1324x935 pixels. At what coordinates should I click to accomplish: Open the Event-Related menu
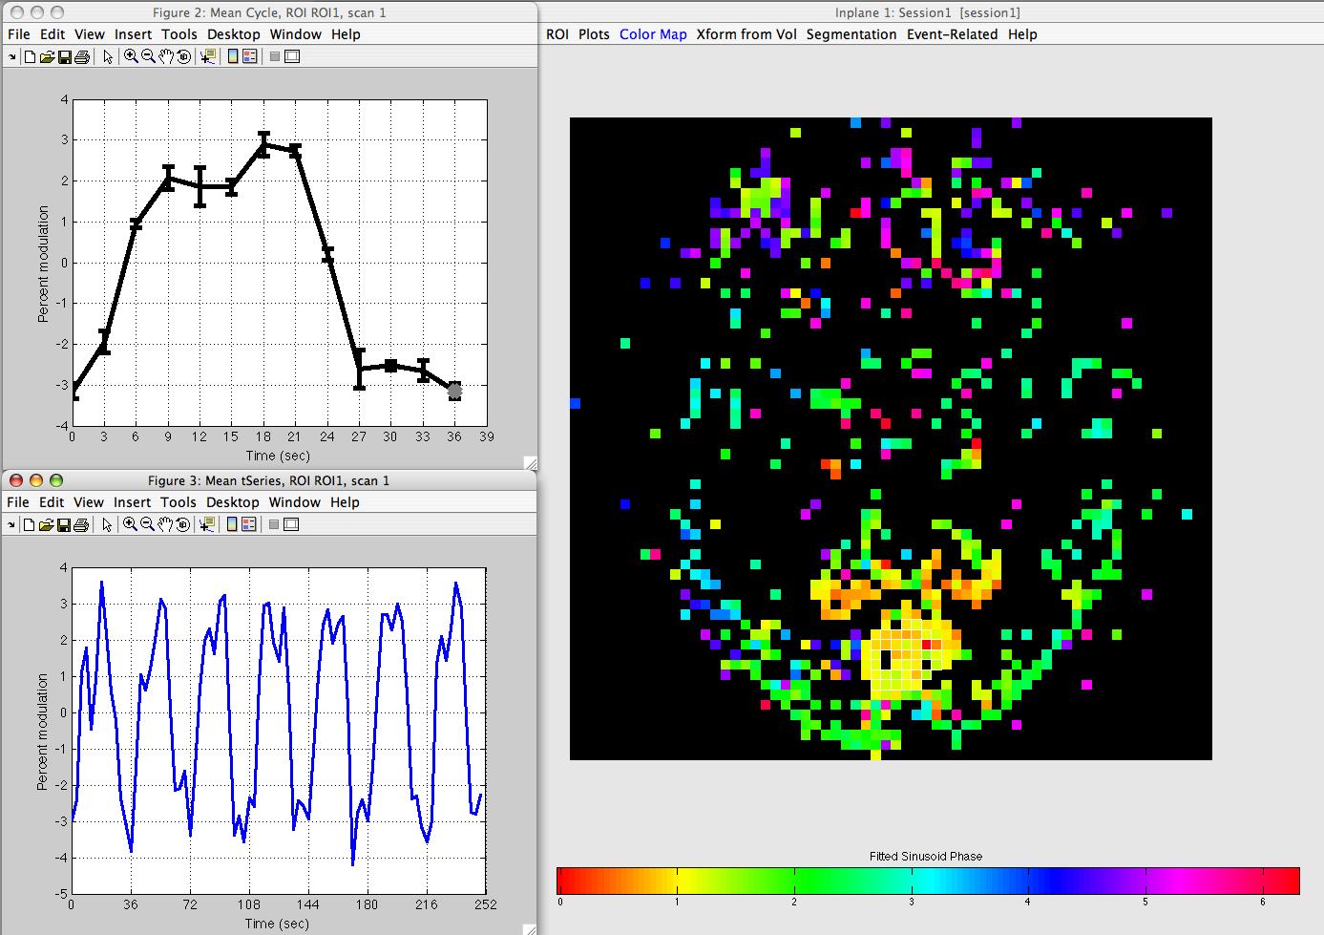click(x=952, y=34)
